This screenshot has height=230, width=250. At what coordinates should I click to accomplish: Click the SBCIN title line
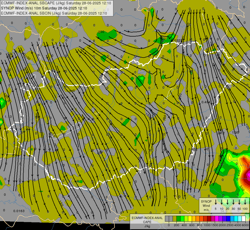pyautogui.click(x=54, y=13)
